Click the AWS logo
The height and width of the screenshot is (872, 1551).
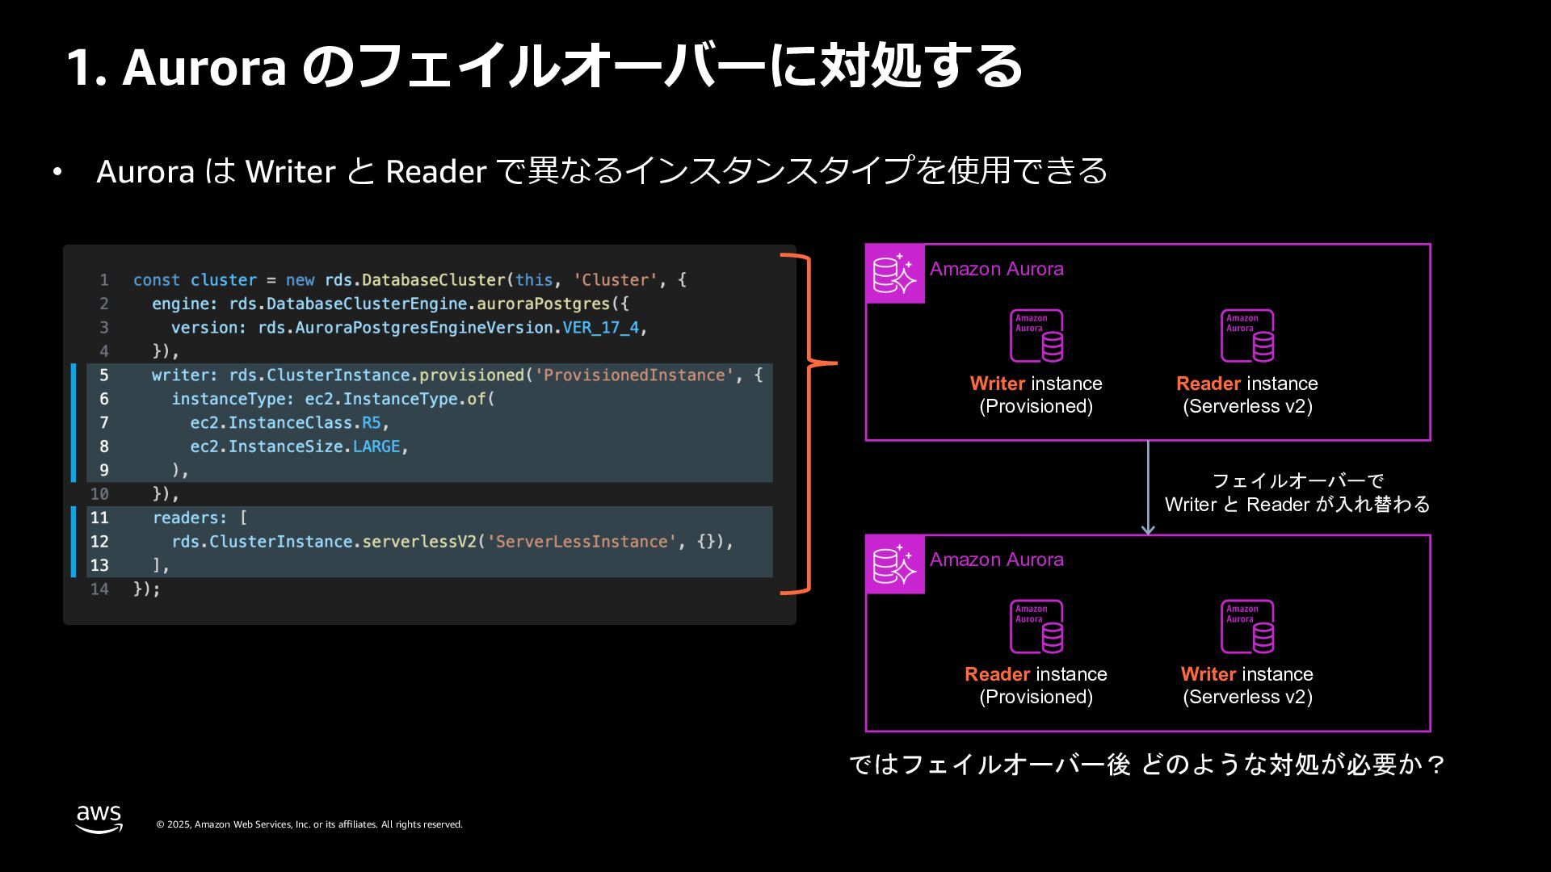point(99,819)
